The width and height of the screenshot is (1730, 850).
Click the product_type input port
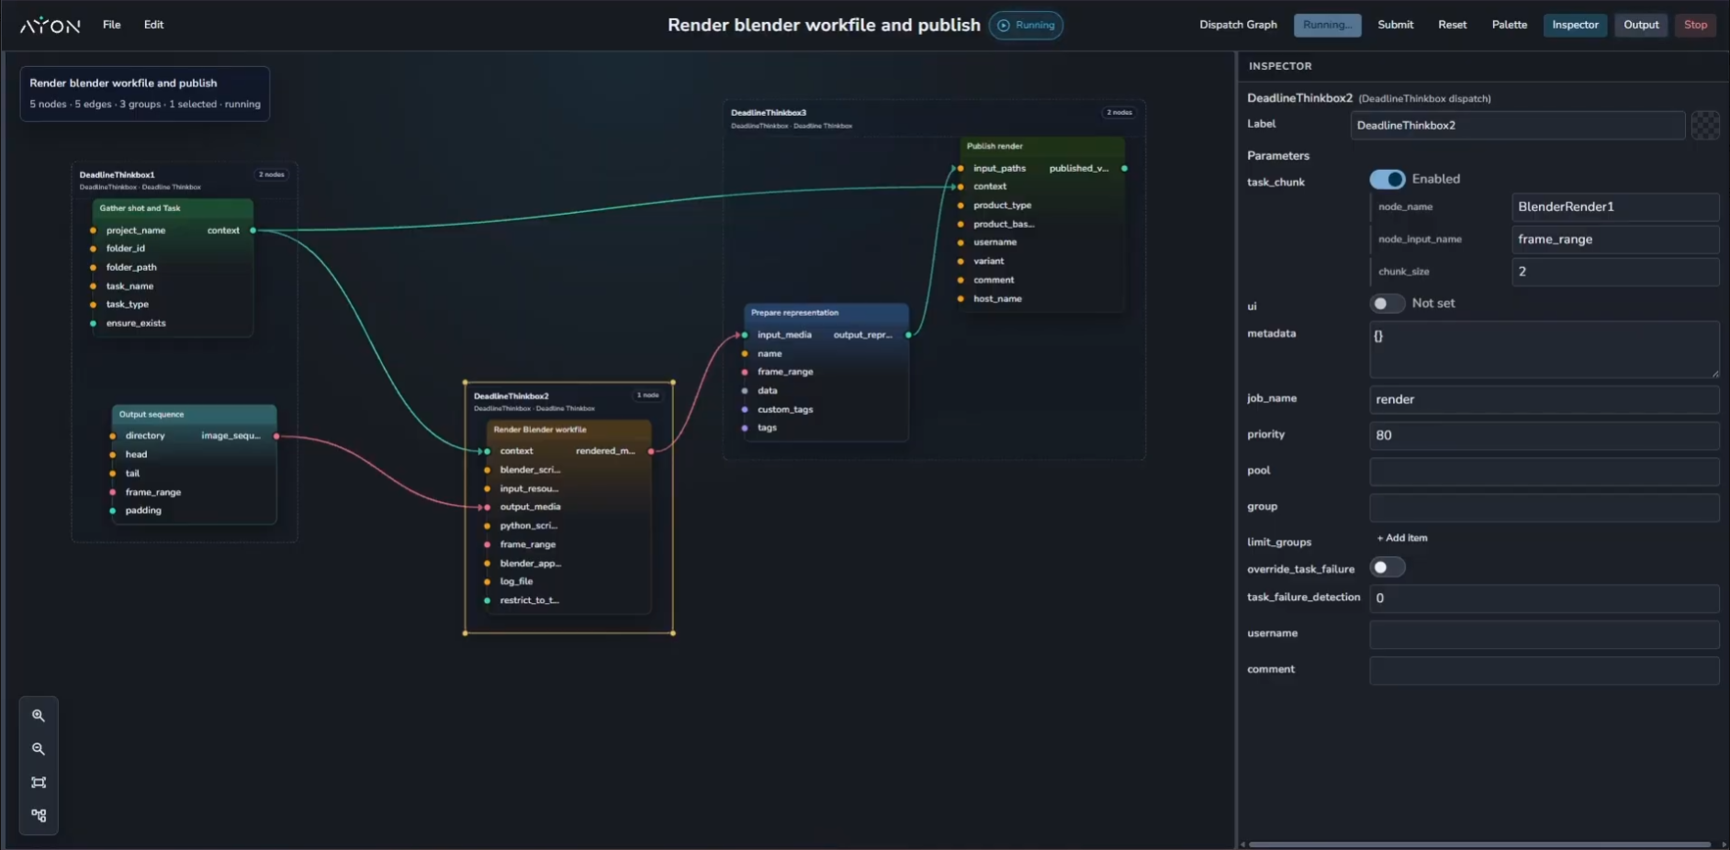[960, 206]
